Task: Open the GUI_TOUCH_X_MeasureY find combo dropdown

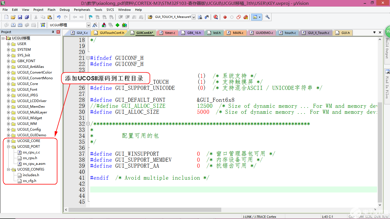Action: pyautogui.click(x=194, y=17)
